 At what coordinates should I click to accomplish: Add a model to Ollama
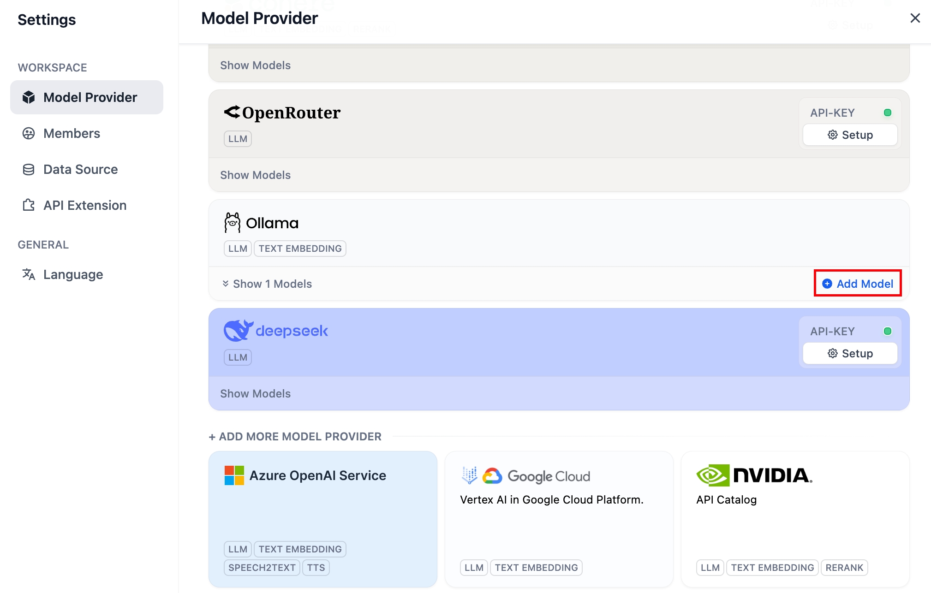(858, 284)
